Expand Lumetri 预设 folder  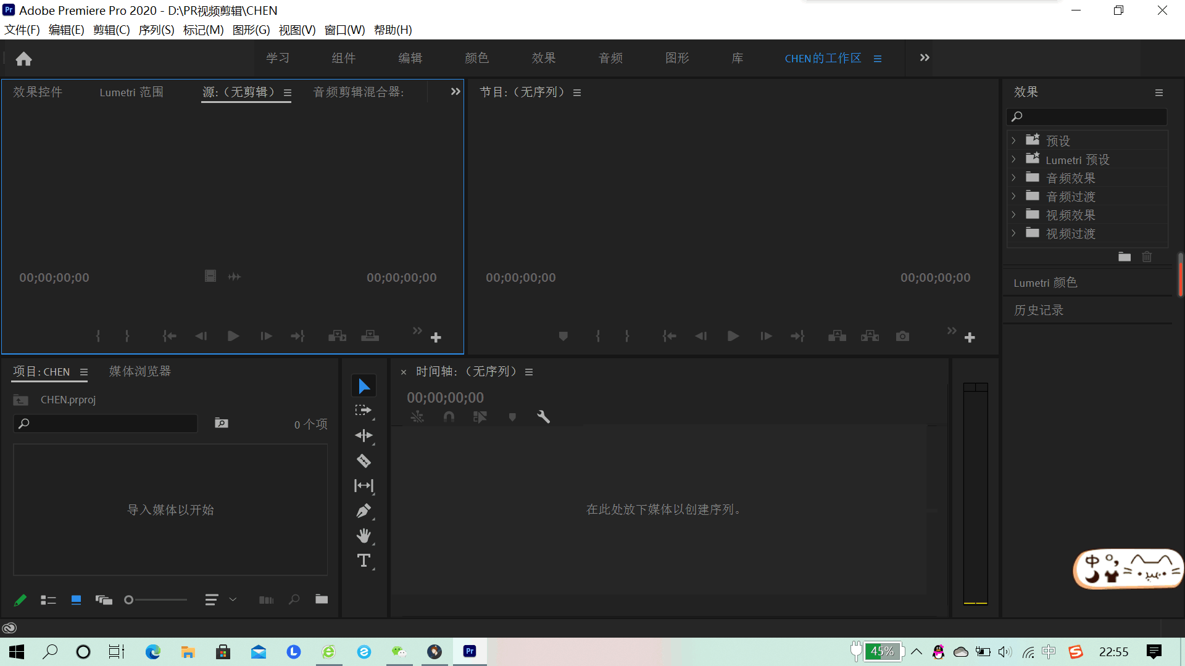(1013, 159)
